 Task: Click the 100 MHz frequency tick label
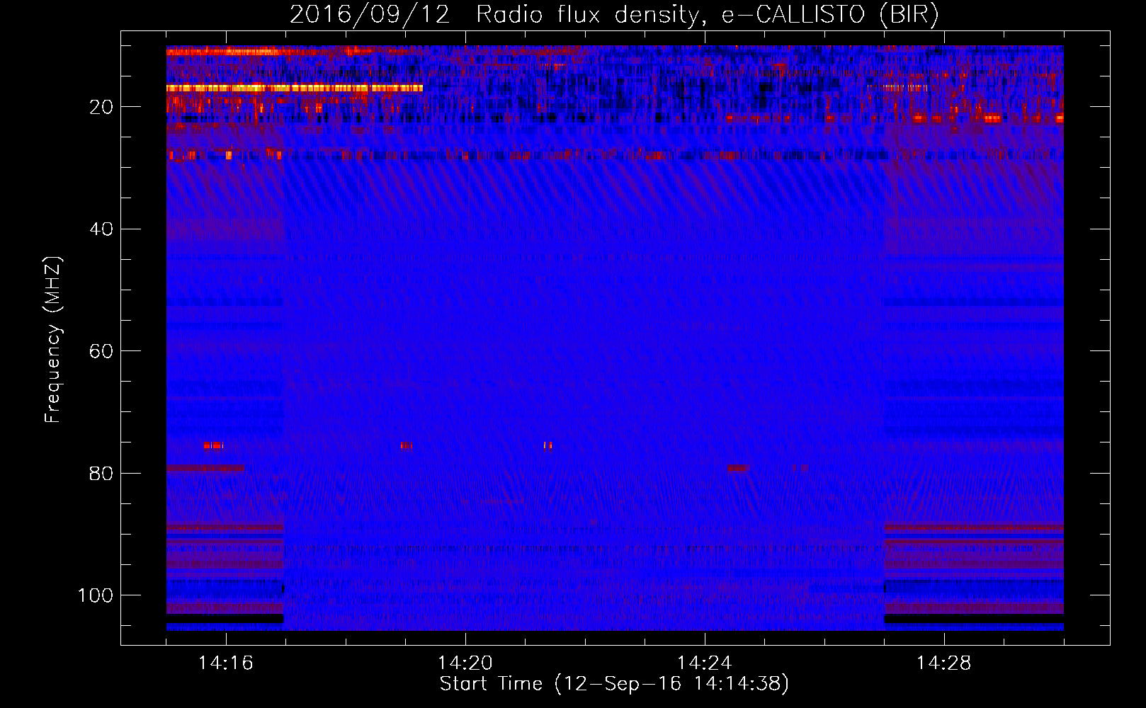[96, 595]
